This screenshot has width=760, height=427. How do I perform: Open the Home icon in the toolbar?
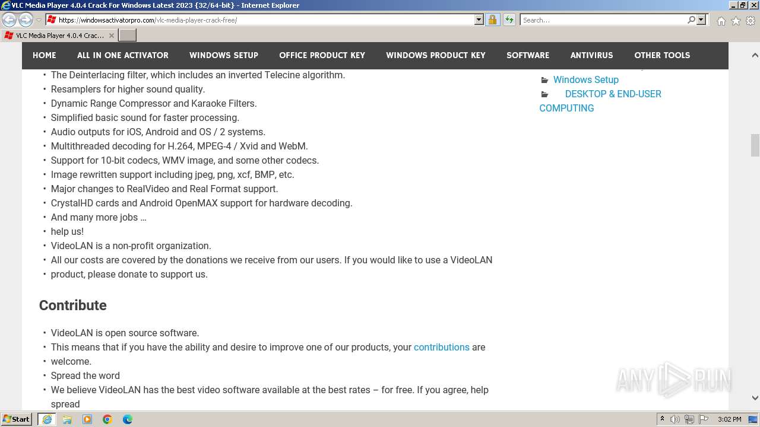click(x=721, y=21)
